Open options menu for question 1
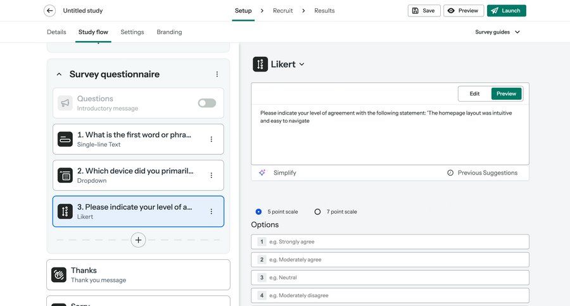Screen dimensions: 570x306 coord(212,139)
